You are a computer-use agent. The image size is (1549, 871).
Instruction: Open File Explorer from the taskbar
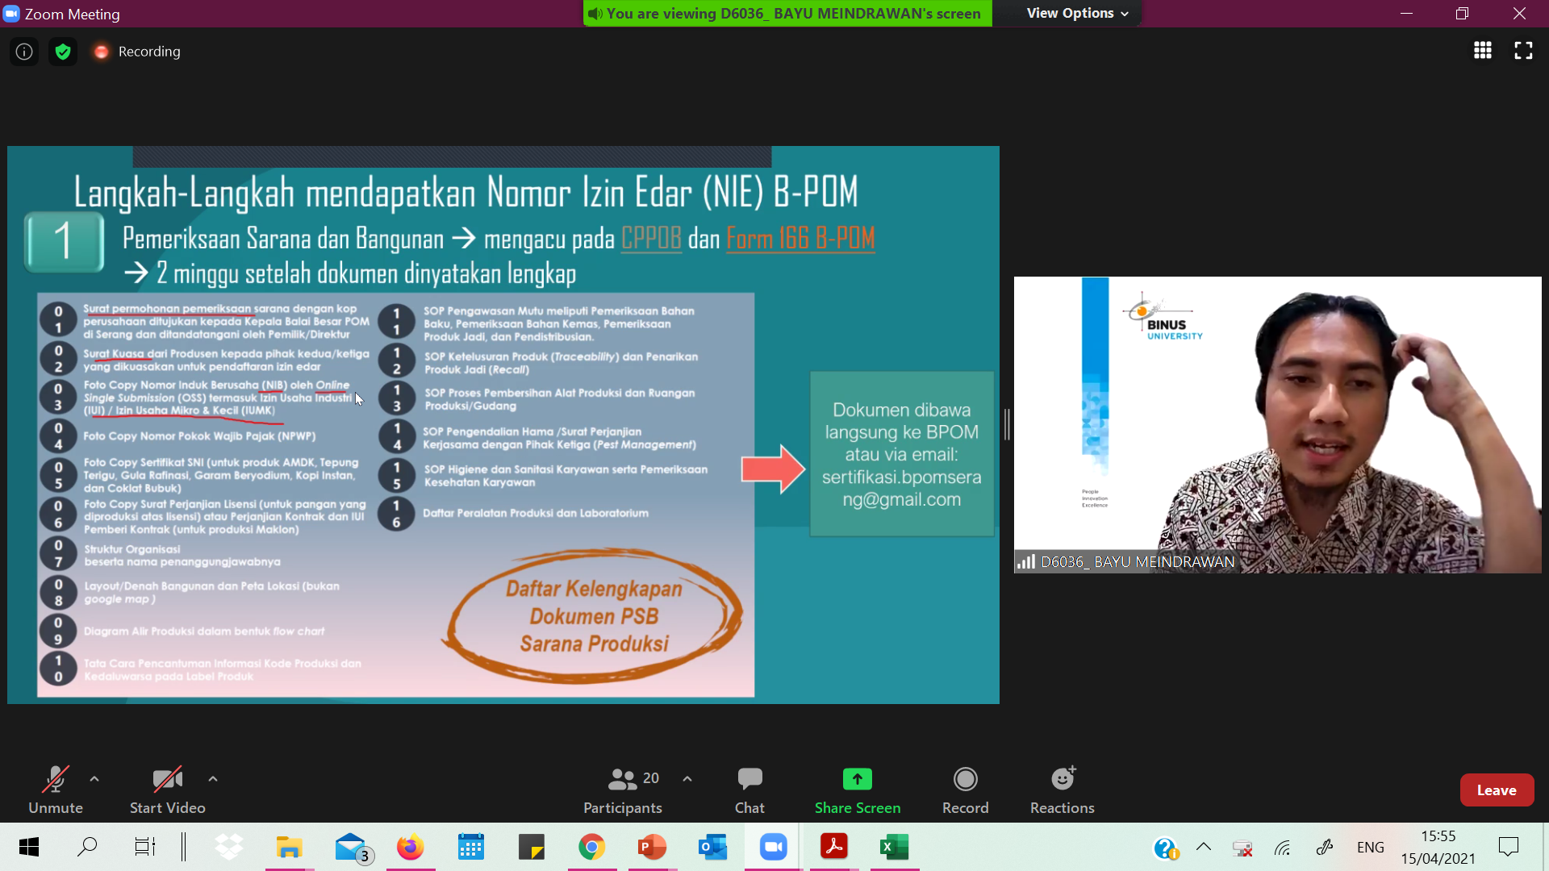click(x=289, y=847)
